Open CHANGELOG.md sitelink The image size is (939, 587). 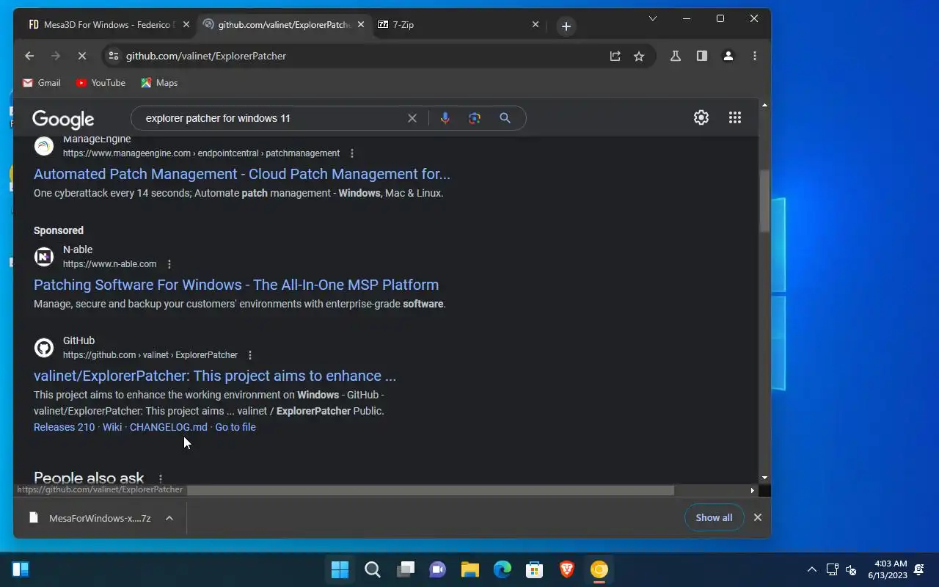coord(169,427)
